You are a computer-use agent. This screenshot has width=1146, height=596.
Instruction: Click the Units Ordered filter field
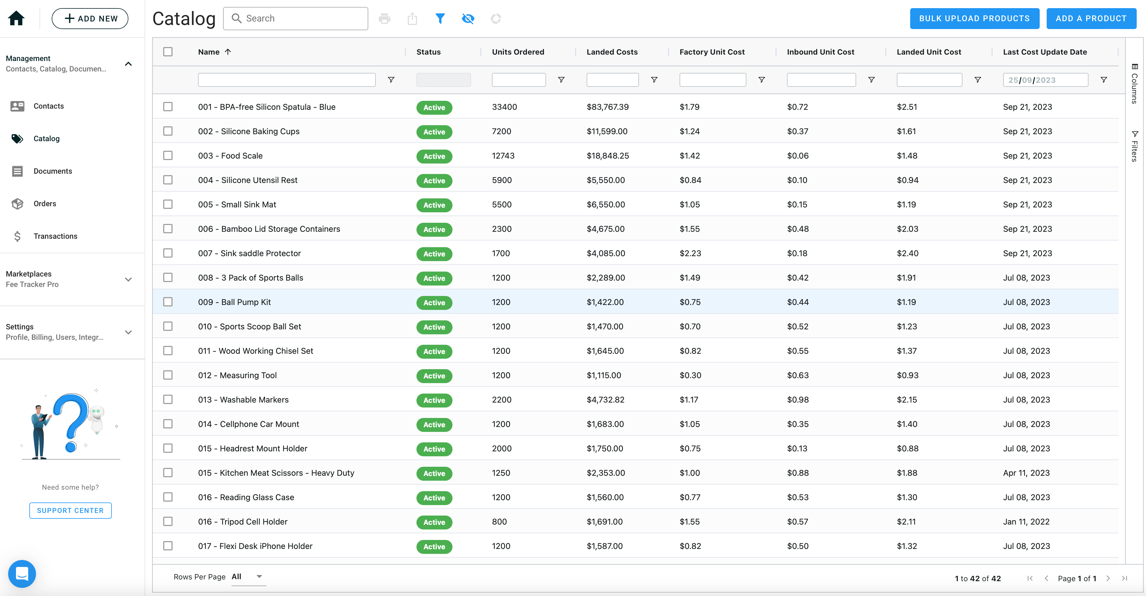519,80
